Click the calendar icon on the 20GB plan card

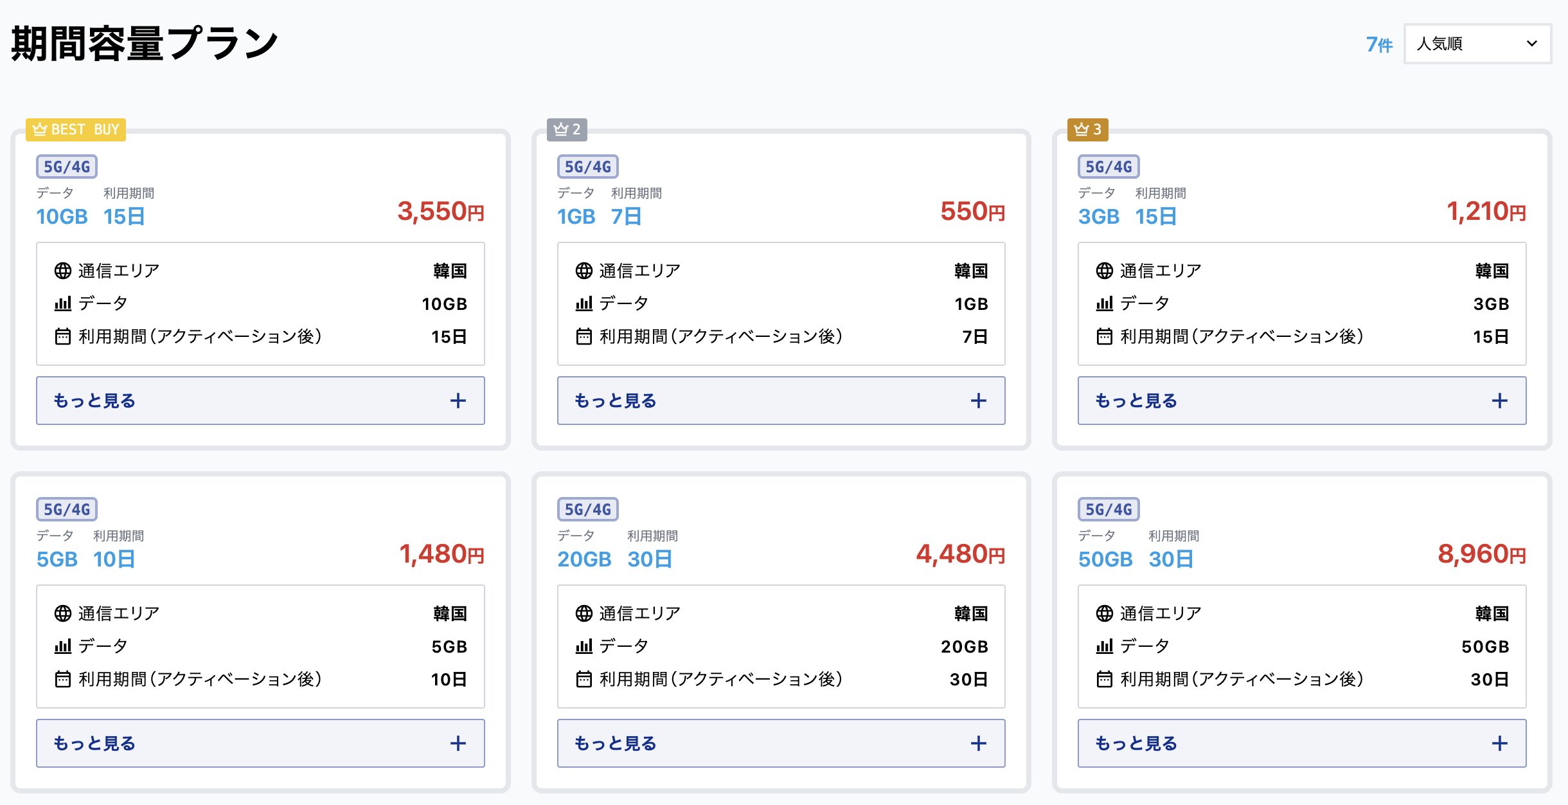point(584,678)
